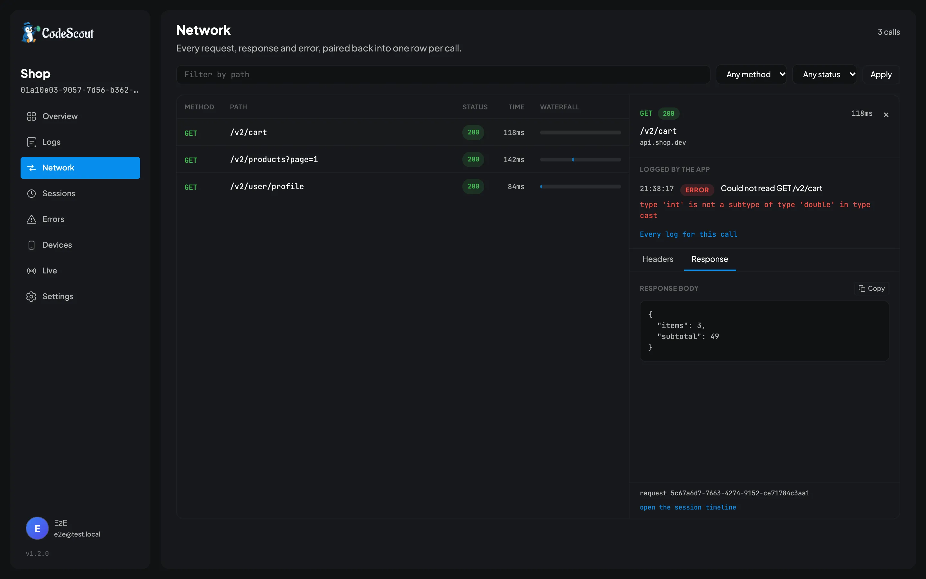Click the Shop project ID text
The image size is (926, 579).
pyautogui.click(x=80, y=90)
